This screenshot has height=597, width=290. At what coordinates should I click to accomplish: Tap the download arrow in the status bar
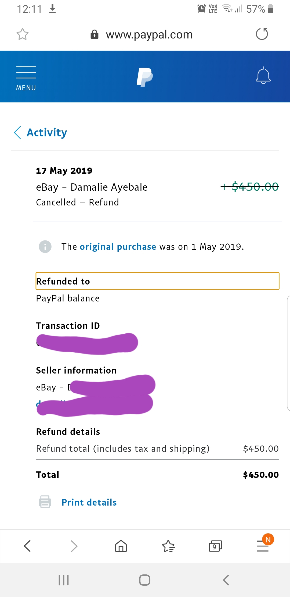[53, 9]
